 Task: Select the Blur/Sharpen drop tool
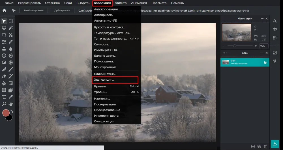[x=11, y=49]
